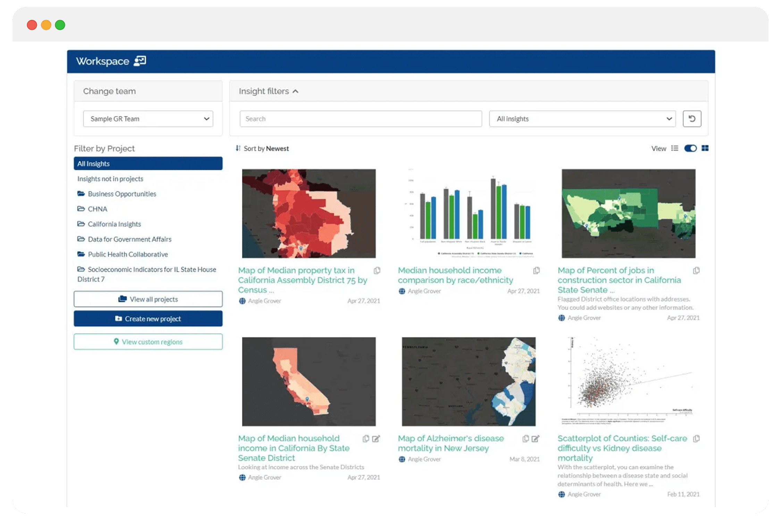Copy the Median property tax insight
This screenshot has height=520, width=781.
point(377,270)
